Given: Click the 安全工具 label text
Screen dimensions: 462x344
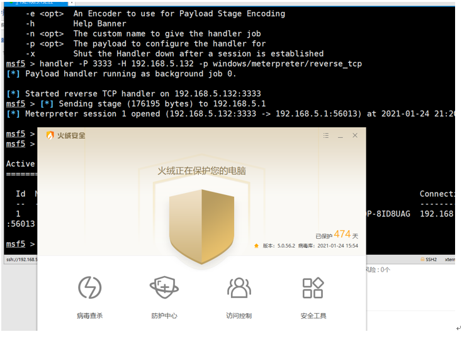Looking at the screenshot, I should tap(313, 316).
